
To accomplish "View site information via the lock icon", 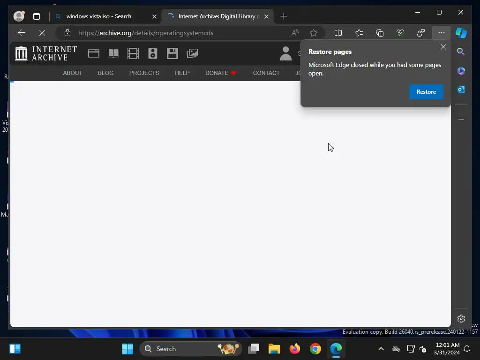I will coord(67,33).
